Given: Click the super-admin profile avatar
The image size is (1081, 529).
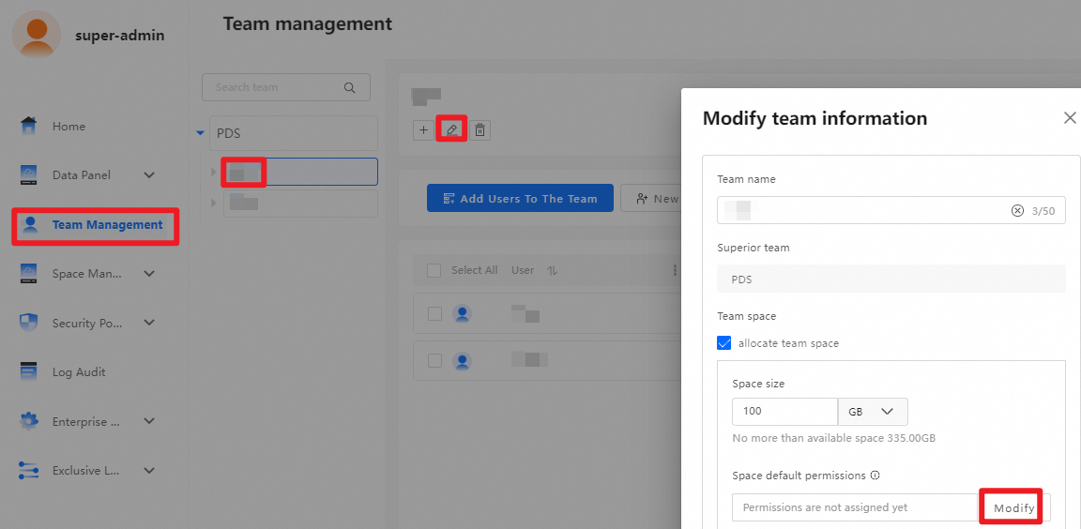Looking at the screenshot, I should (x=36, y=35).
